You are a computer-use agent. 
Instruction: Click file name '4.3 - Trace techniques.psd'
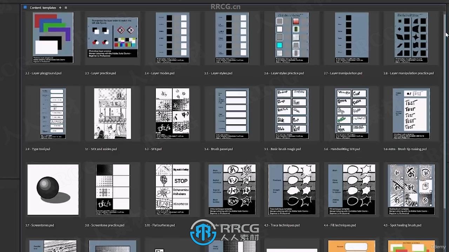(282, 225)
